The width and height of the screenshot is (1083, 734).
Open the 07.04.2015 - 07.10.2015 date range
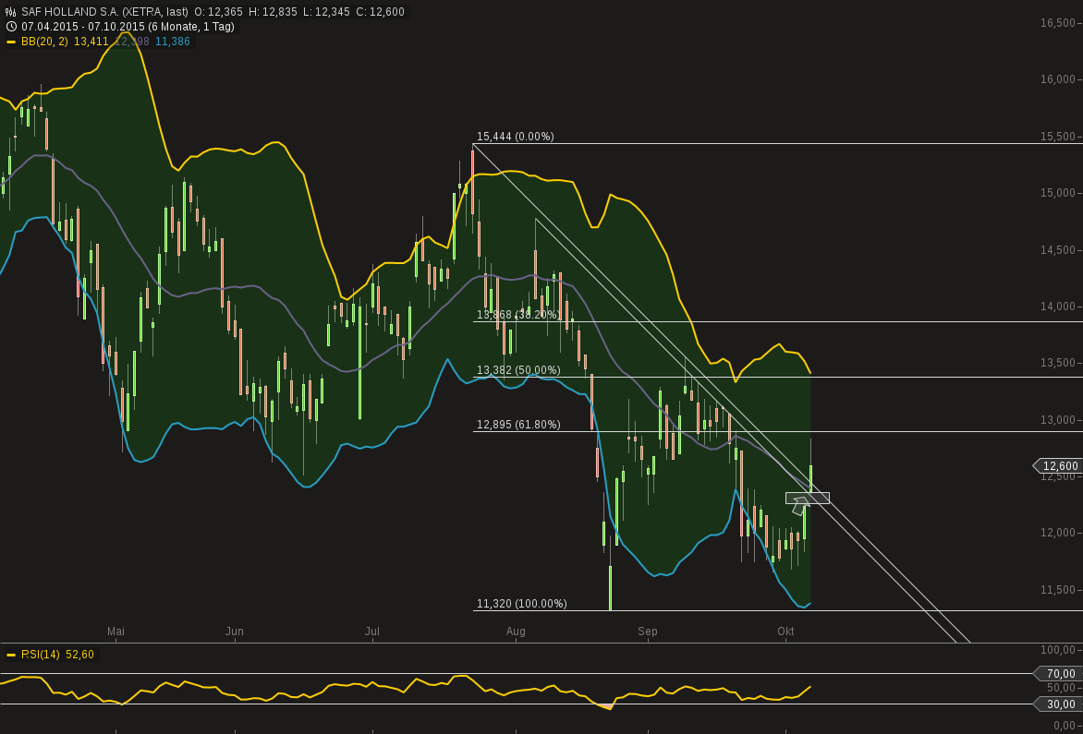coord(128,27)
